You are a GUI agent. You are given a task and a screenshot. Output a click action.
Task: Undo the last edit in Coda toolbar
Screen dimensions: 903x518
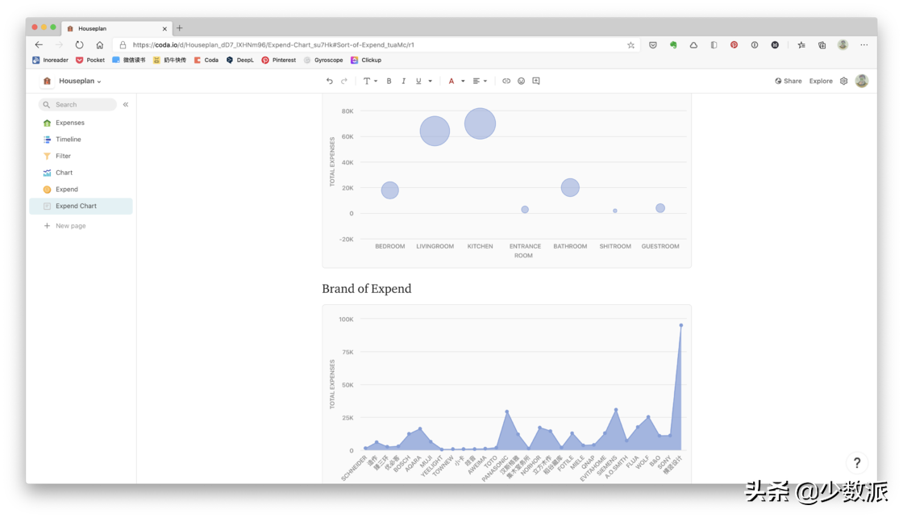pyautogui.click(x=330, y=81)
